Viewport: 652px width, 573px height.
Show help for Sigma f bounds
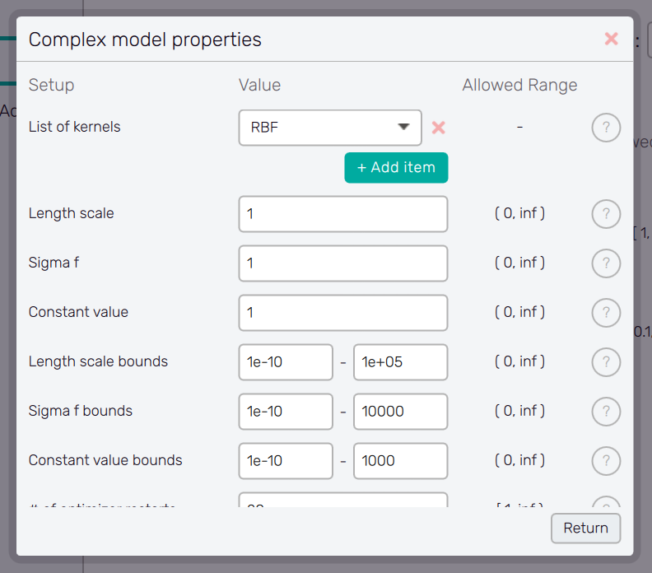pyautogui.click(x=606, y=412)
